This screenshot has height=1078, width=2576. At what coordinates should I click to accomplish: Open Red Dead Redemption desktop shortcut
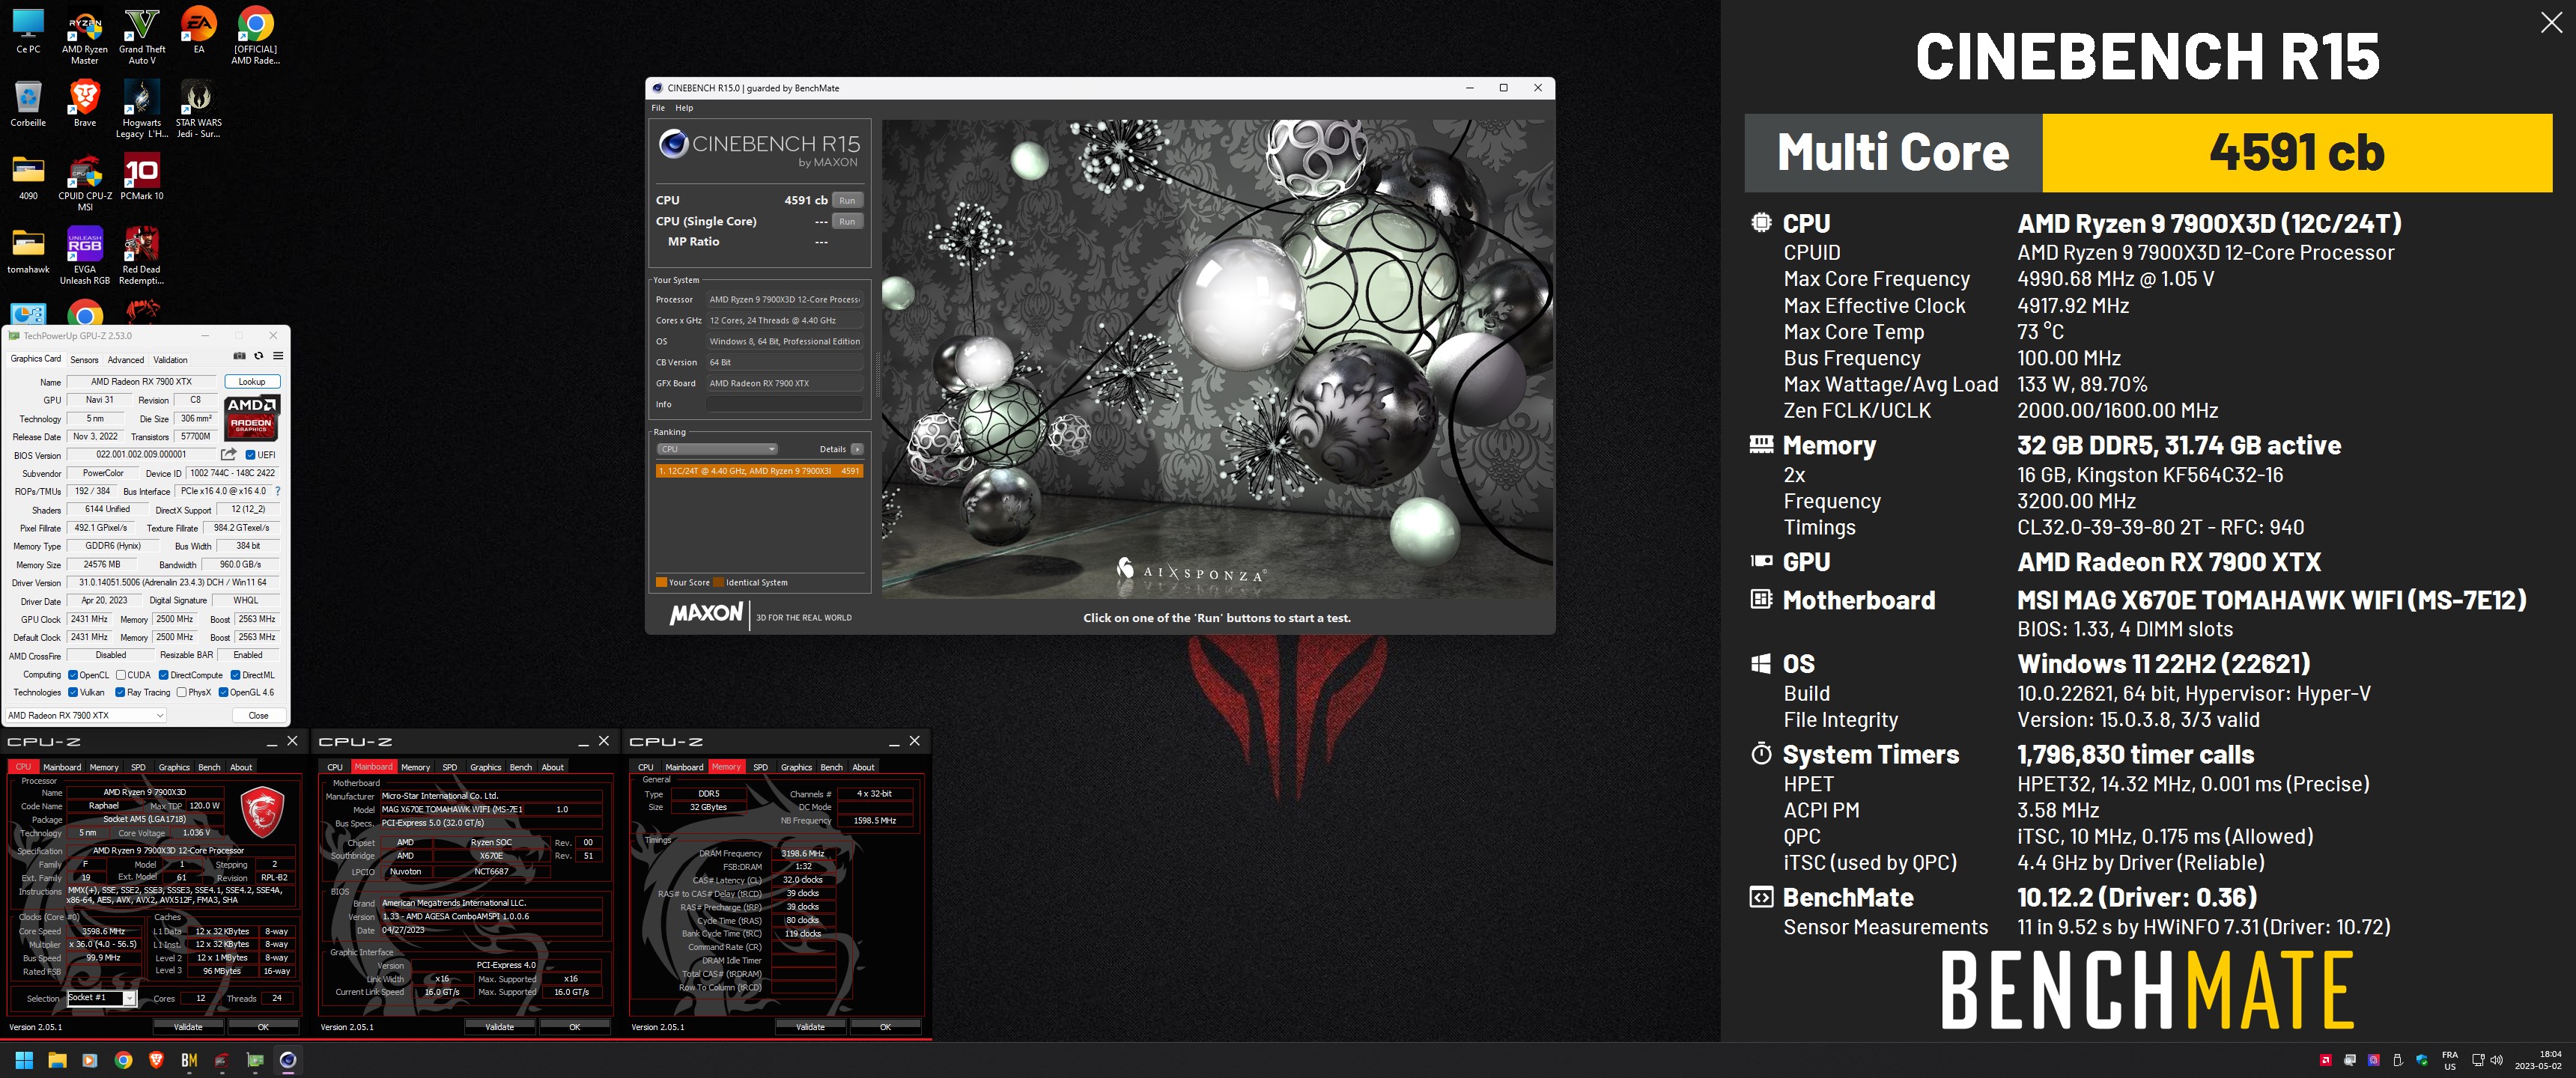[142, 256]
